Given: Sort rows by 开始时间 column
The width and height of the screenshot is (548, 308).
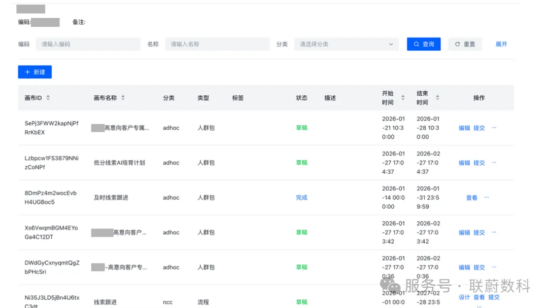Looking at the screenshot, I should coord(403,97).
